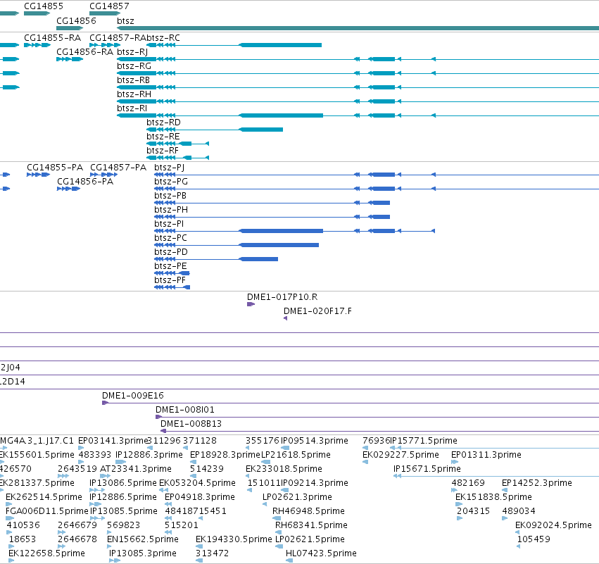Screen dimensions: 599x564
Task: Click the btsz-RB transcript label
Action: [x=133, y=80]
